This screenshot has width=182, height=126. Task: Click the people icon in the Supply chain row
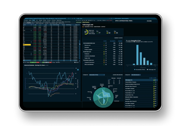coord(104,58)
